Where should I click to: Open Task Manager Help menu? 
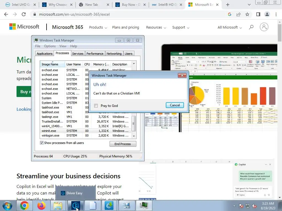(74, 46)
